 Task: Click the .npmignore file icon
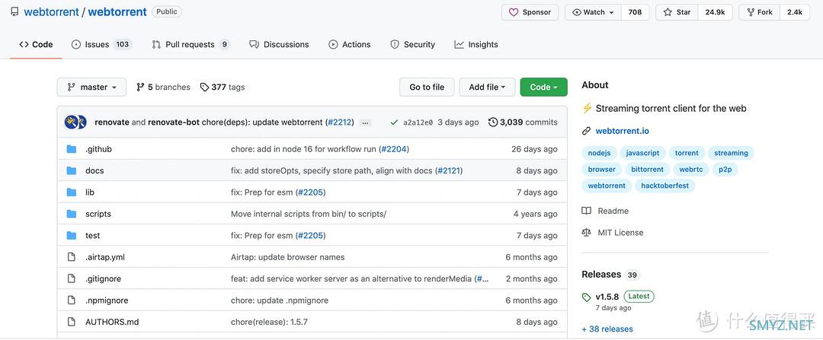pyautogui.click(x=72, y=300)
